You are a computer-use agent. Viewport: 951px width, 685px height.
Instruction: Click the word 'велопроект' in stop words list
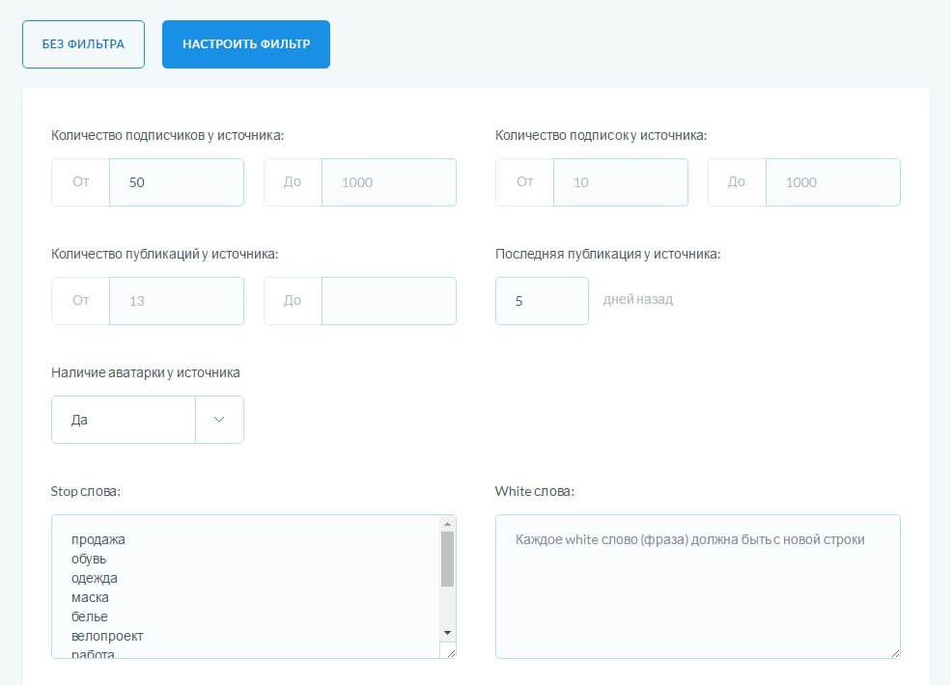tap(107, 636)
